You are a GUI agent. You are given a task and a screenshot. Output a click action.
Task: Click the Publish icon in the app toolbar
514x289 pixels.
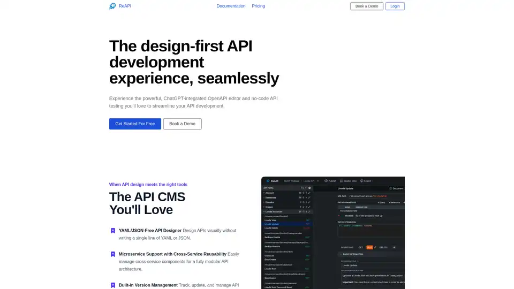click(x=326, y=181)
